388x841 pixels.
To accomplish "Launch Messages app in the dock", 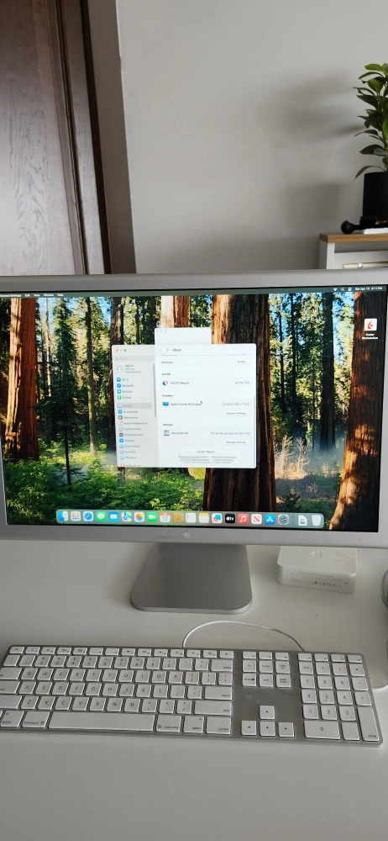I will point(101,518).
